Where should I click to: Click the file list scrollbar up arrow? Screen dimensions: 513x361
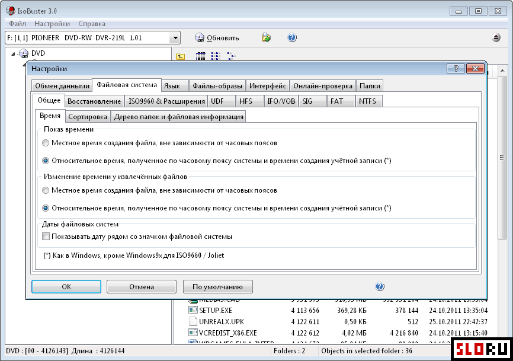(502, 71)
